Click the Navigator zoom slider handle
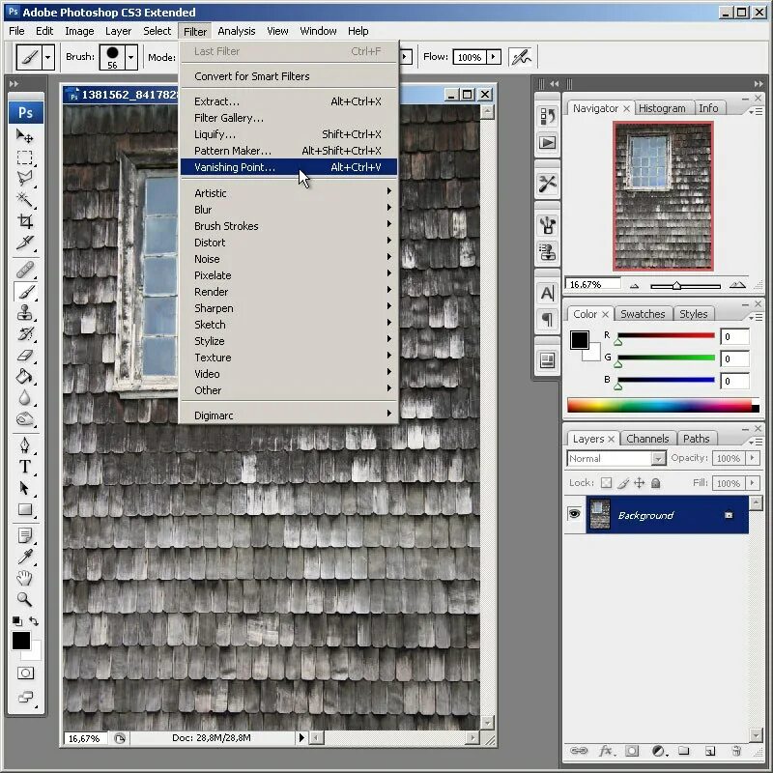The height and width of the screenshot is (773, 773). click(x=677, y=285)
